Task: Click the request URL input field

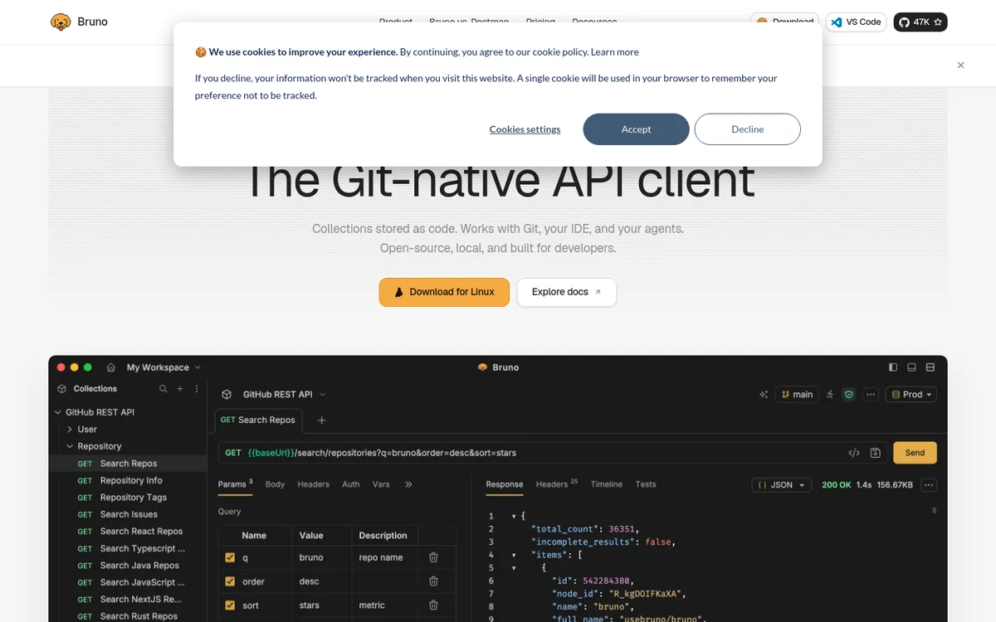Action: click(x=531, y=453)
